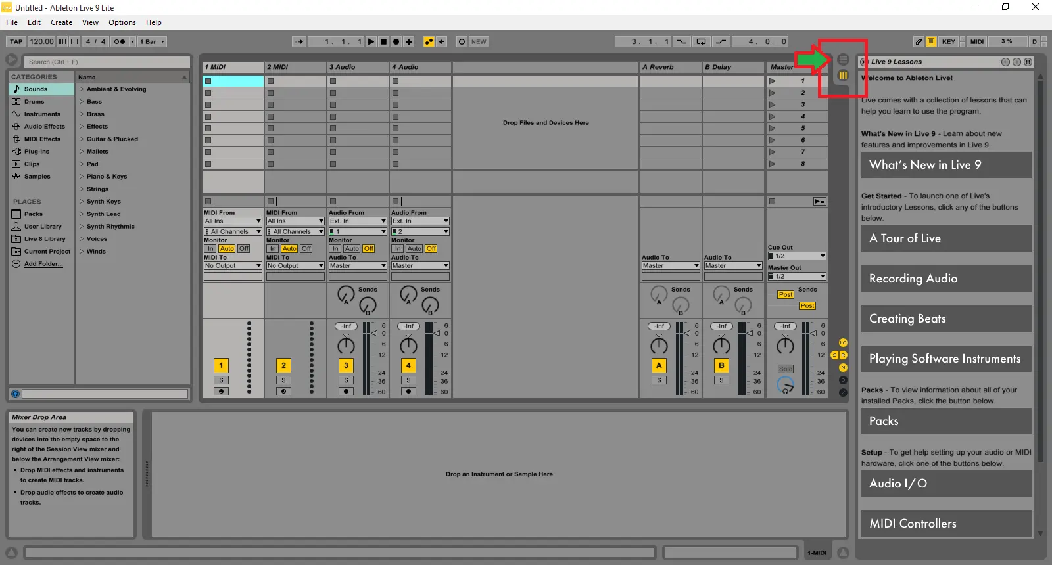Screen dimensions: 1052x565
Task: Open the Audio I/O setup lesson
Action: click(945, 484)
